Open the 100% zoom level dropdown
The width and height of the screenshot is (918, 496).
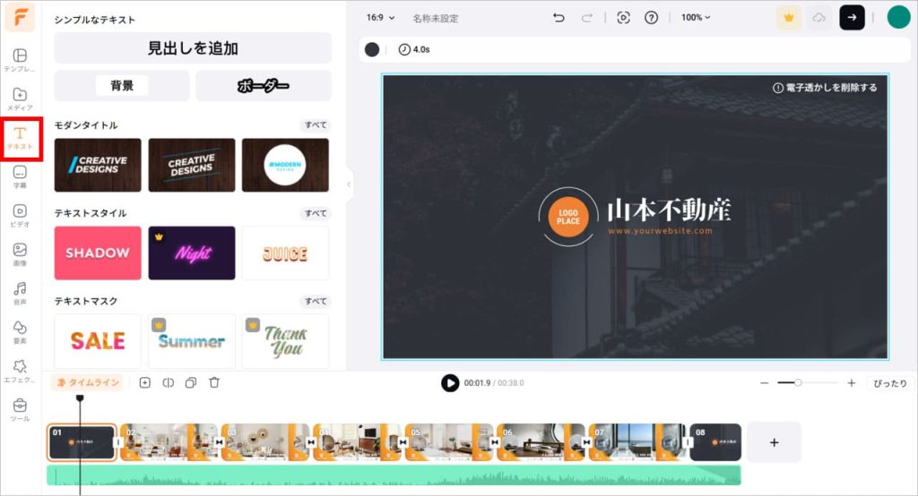point(695,18)
